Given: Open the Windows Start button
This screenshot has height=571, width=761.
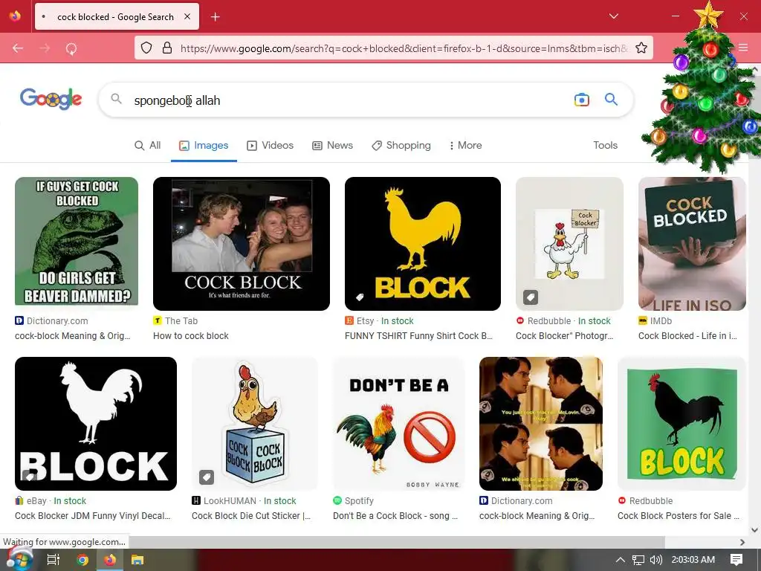Looking at the screenshot, I should coord(19,560).
